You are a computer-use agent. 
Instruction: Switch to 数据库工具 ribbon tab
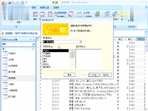[44, 7]
